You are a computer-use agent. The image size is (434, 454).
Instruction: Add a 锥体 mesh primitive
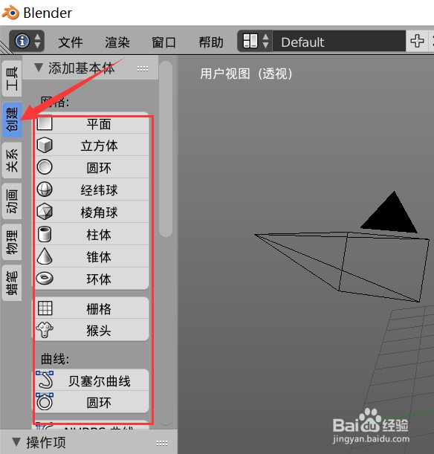pyautogui.click(x=91, y=256)
